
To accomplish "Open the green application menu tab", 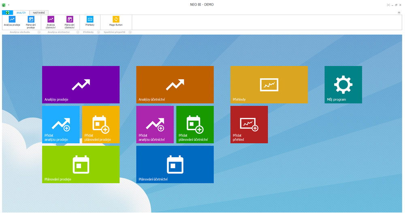I will 7,13.
